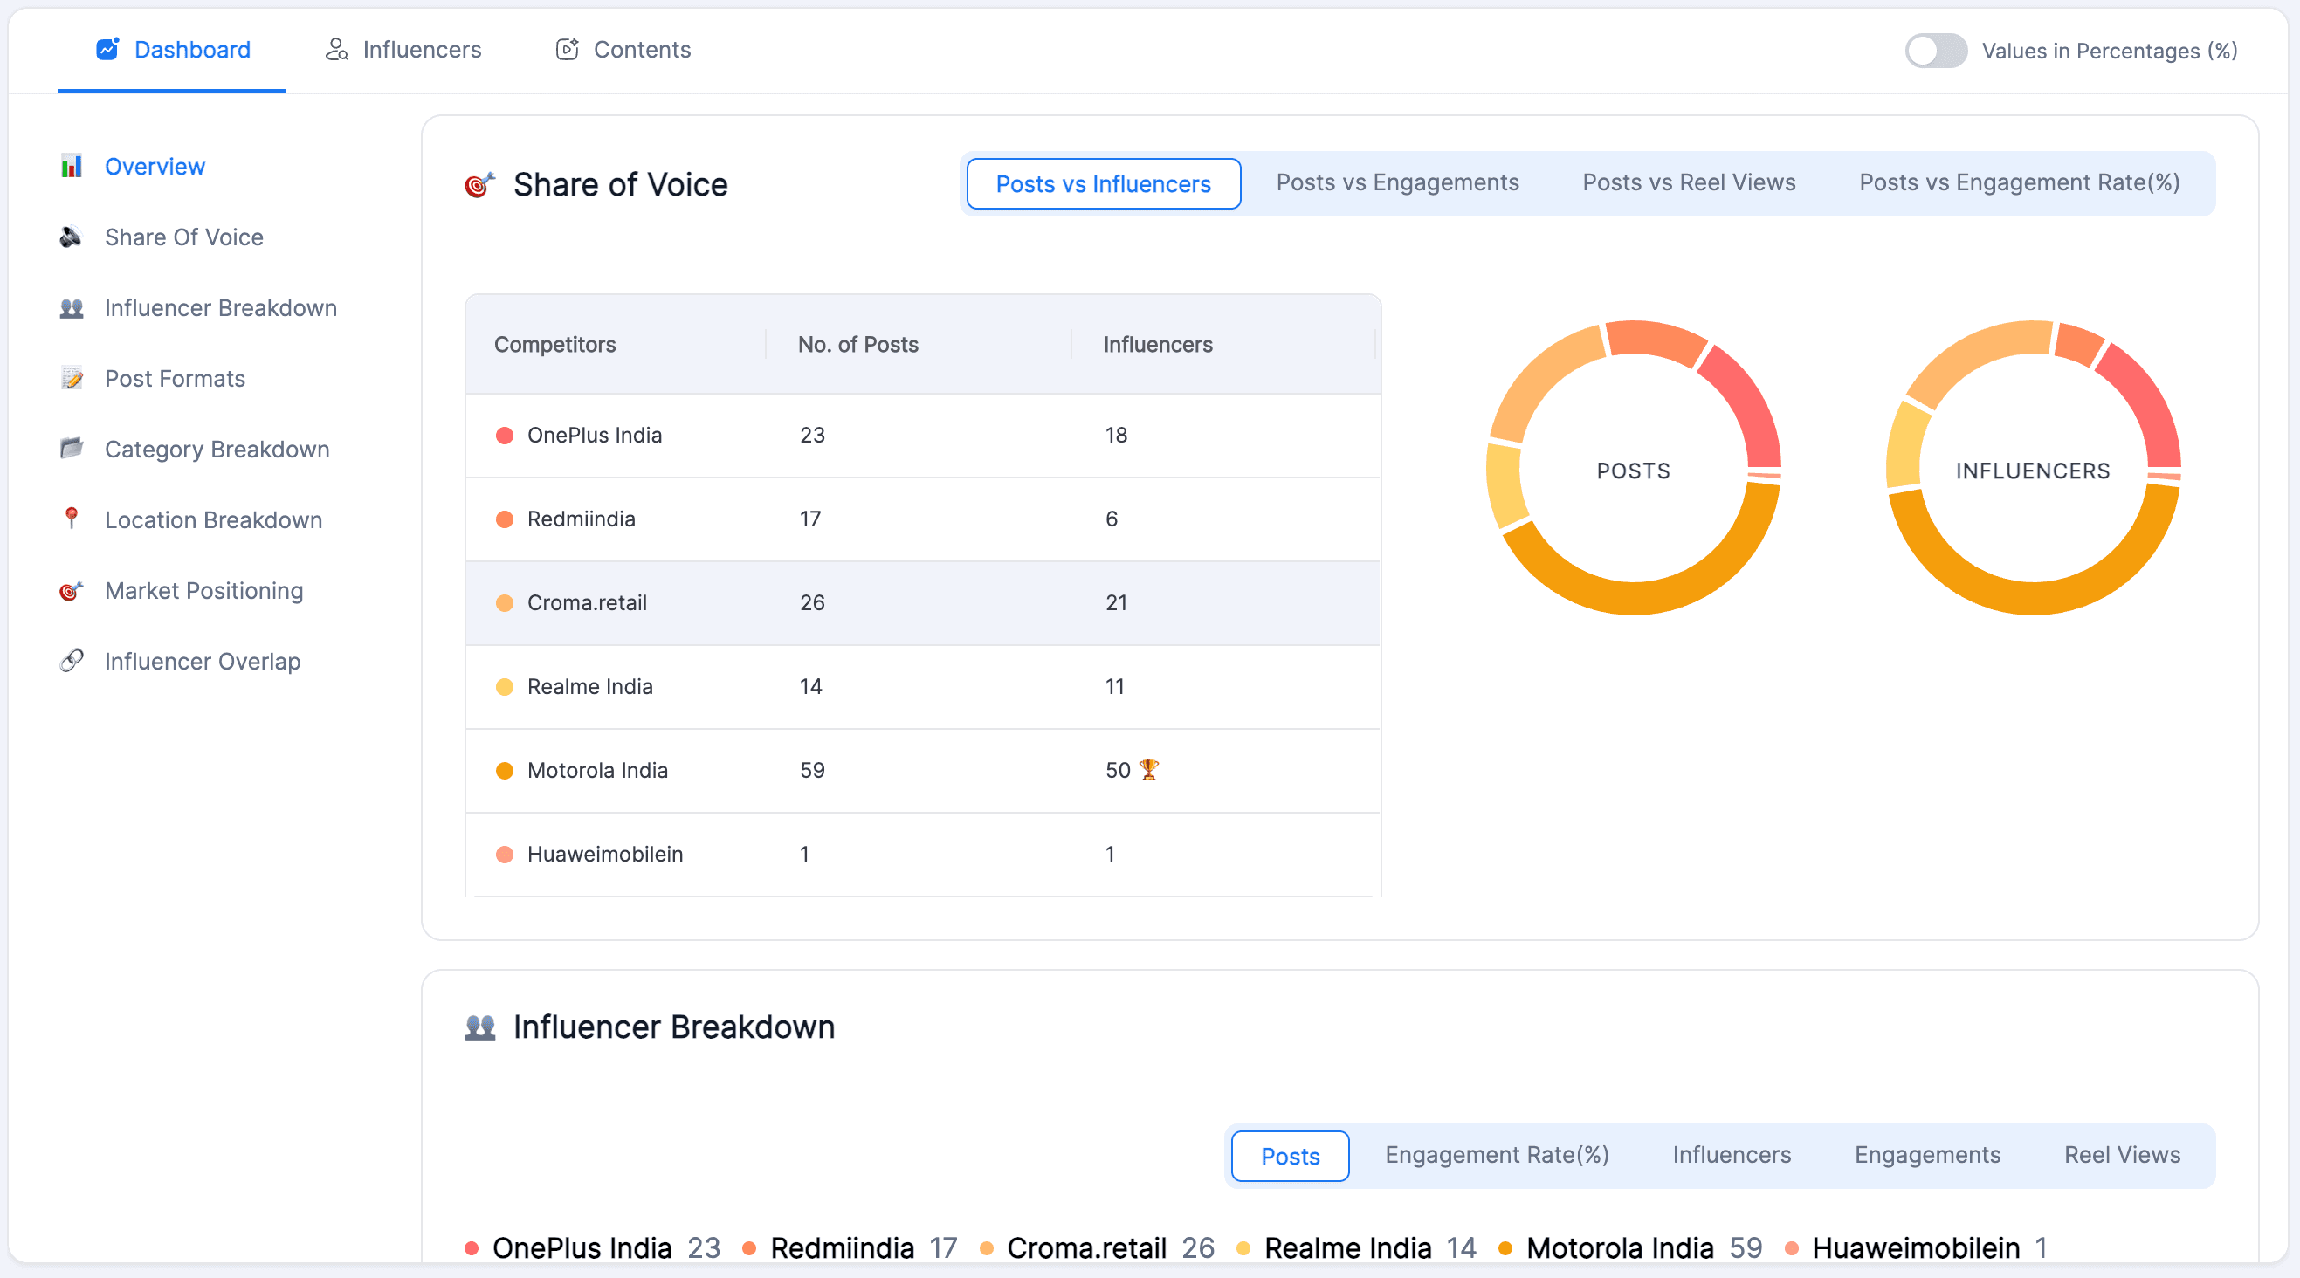The image size is (2300, 1278).
Task: Click Redmiindia legend item at bottom
Action: point(849,1247)
